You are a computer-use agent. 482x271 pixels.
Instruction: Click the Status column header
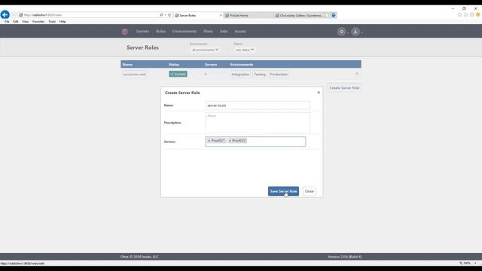coord(174,65)
